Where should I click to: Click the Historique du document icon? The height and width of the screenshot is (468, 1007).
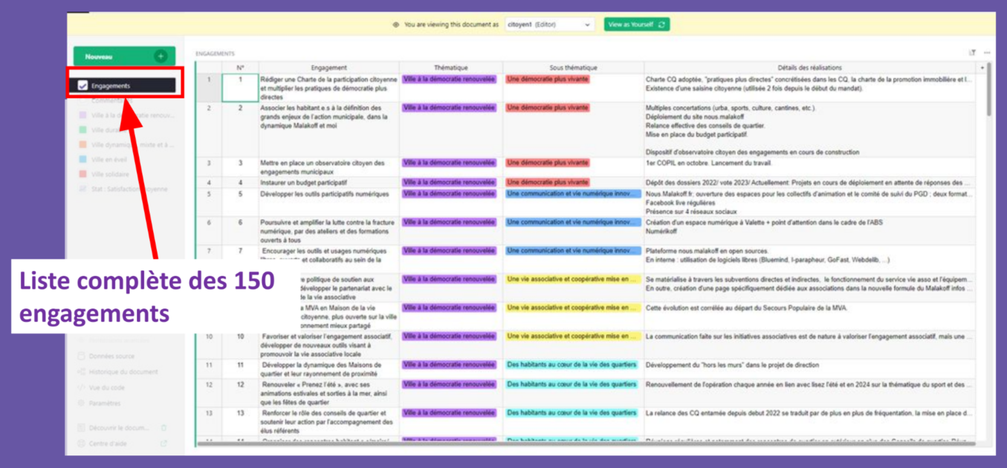pos(82,372)
